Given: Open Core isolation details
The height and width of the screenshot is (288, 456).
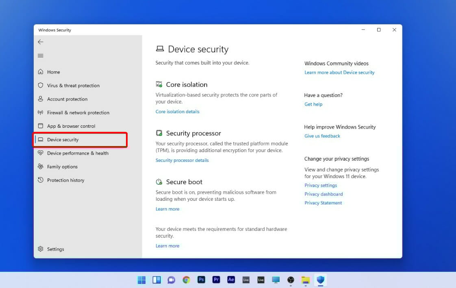Looking at the screenshot, I should point(177,112).
